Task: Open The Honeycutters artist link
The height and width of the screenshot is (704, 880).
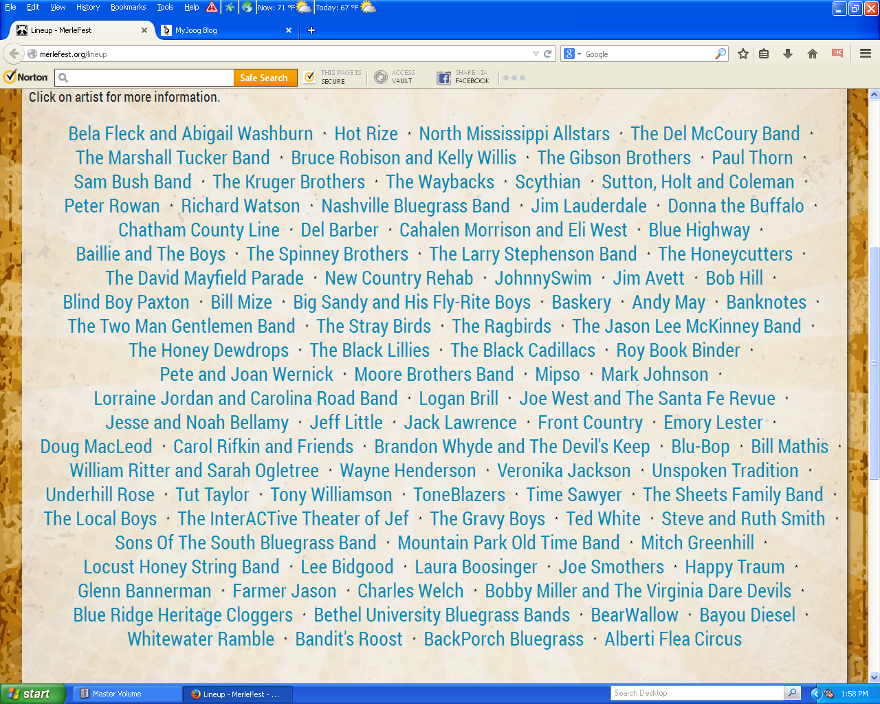Action: point(725,254)
